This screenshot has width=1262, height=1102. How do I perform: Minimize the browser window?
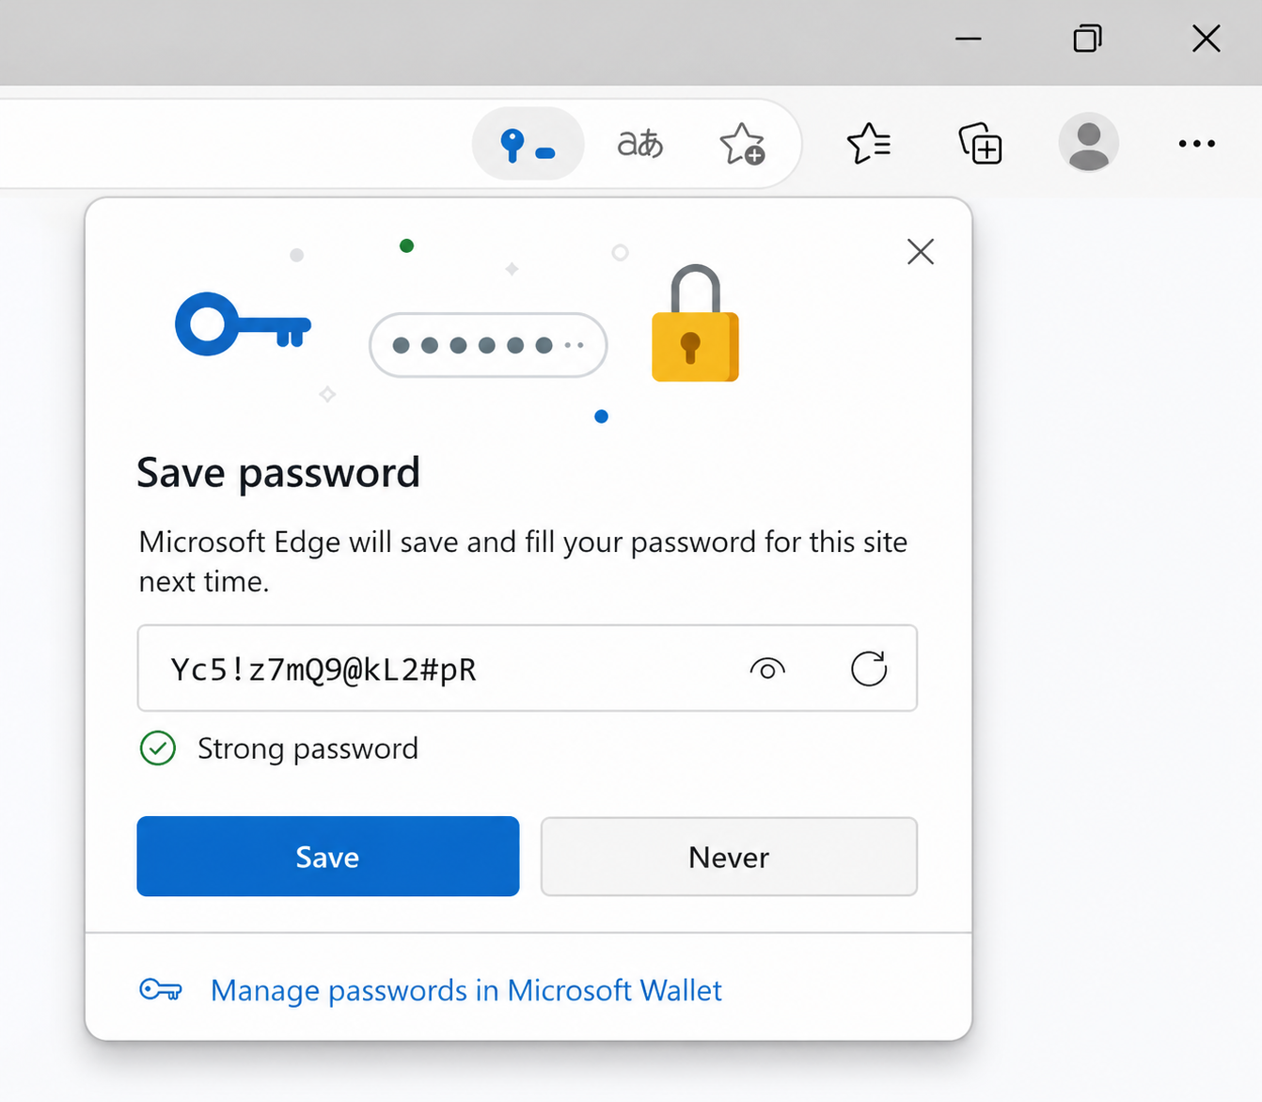click(968, 39)
